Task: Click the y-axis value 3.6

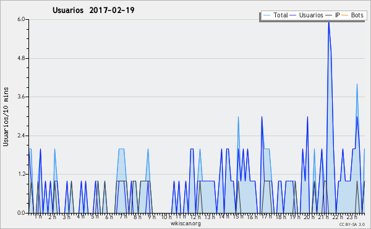Action: coord(21,97)
